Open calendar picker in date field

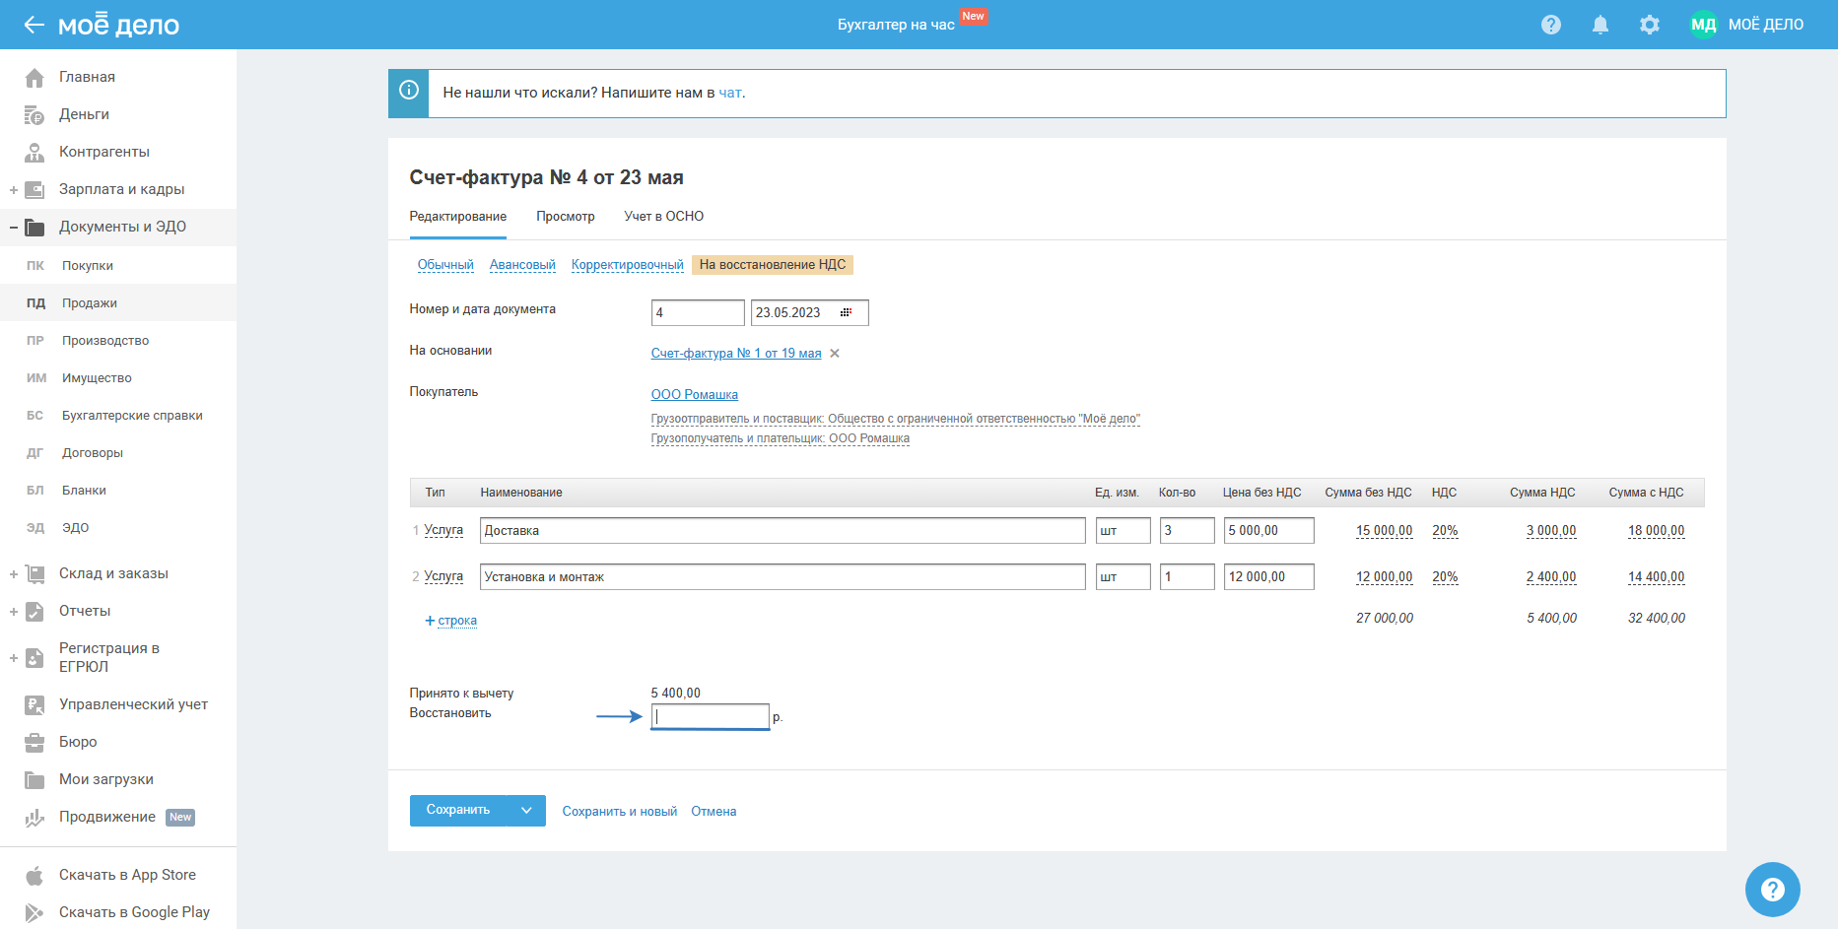[x=846, y=312]
